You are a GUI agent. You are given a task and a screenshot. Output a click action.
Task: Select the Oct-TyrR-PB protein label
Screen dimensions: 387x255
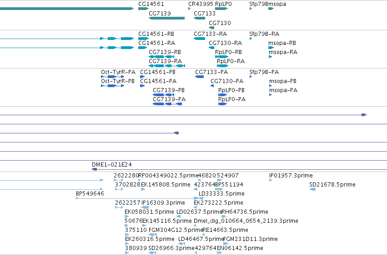point(118,81)
